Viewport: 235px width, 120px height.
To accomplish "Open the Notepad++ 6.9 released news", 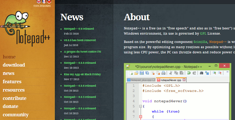I will [x=79, y=29].
